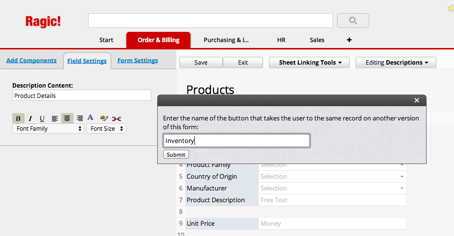Click the link button icon

(117, 118)
